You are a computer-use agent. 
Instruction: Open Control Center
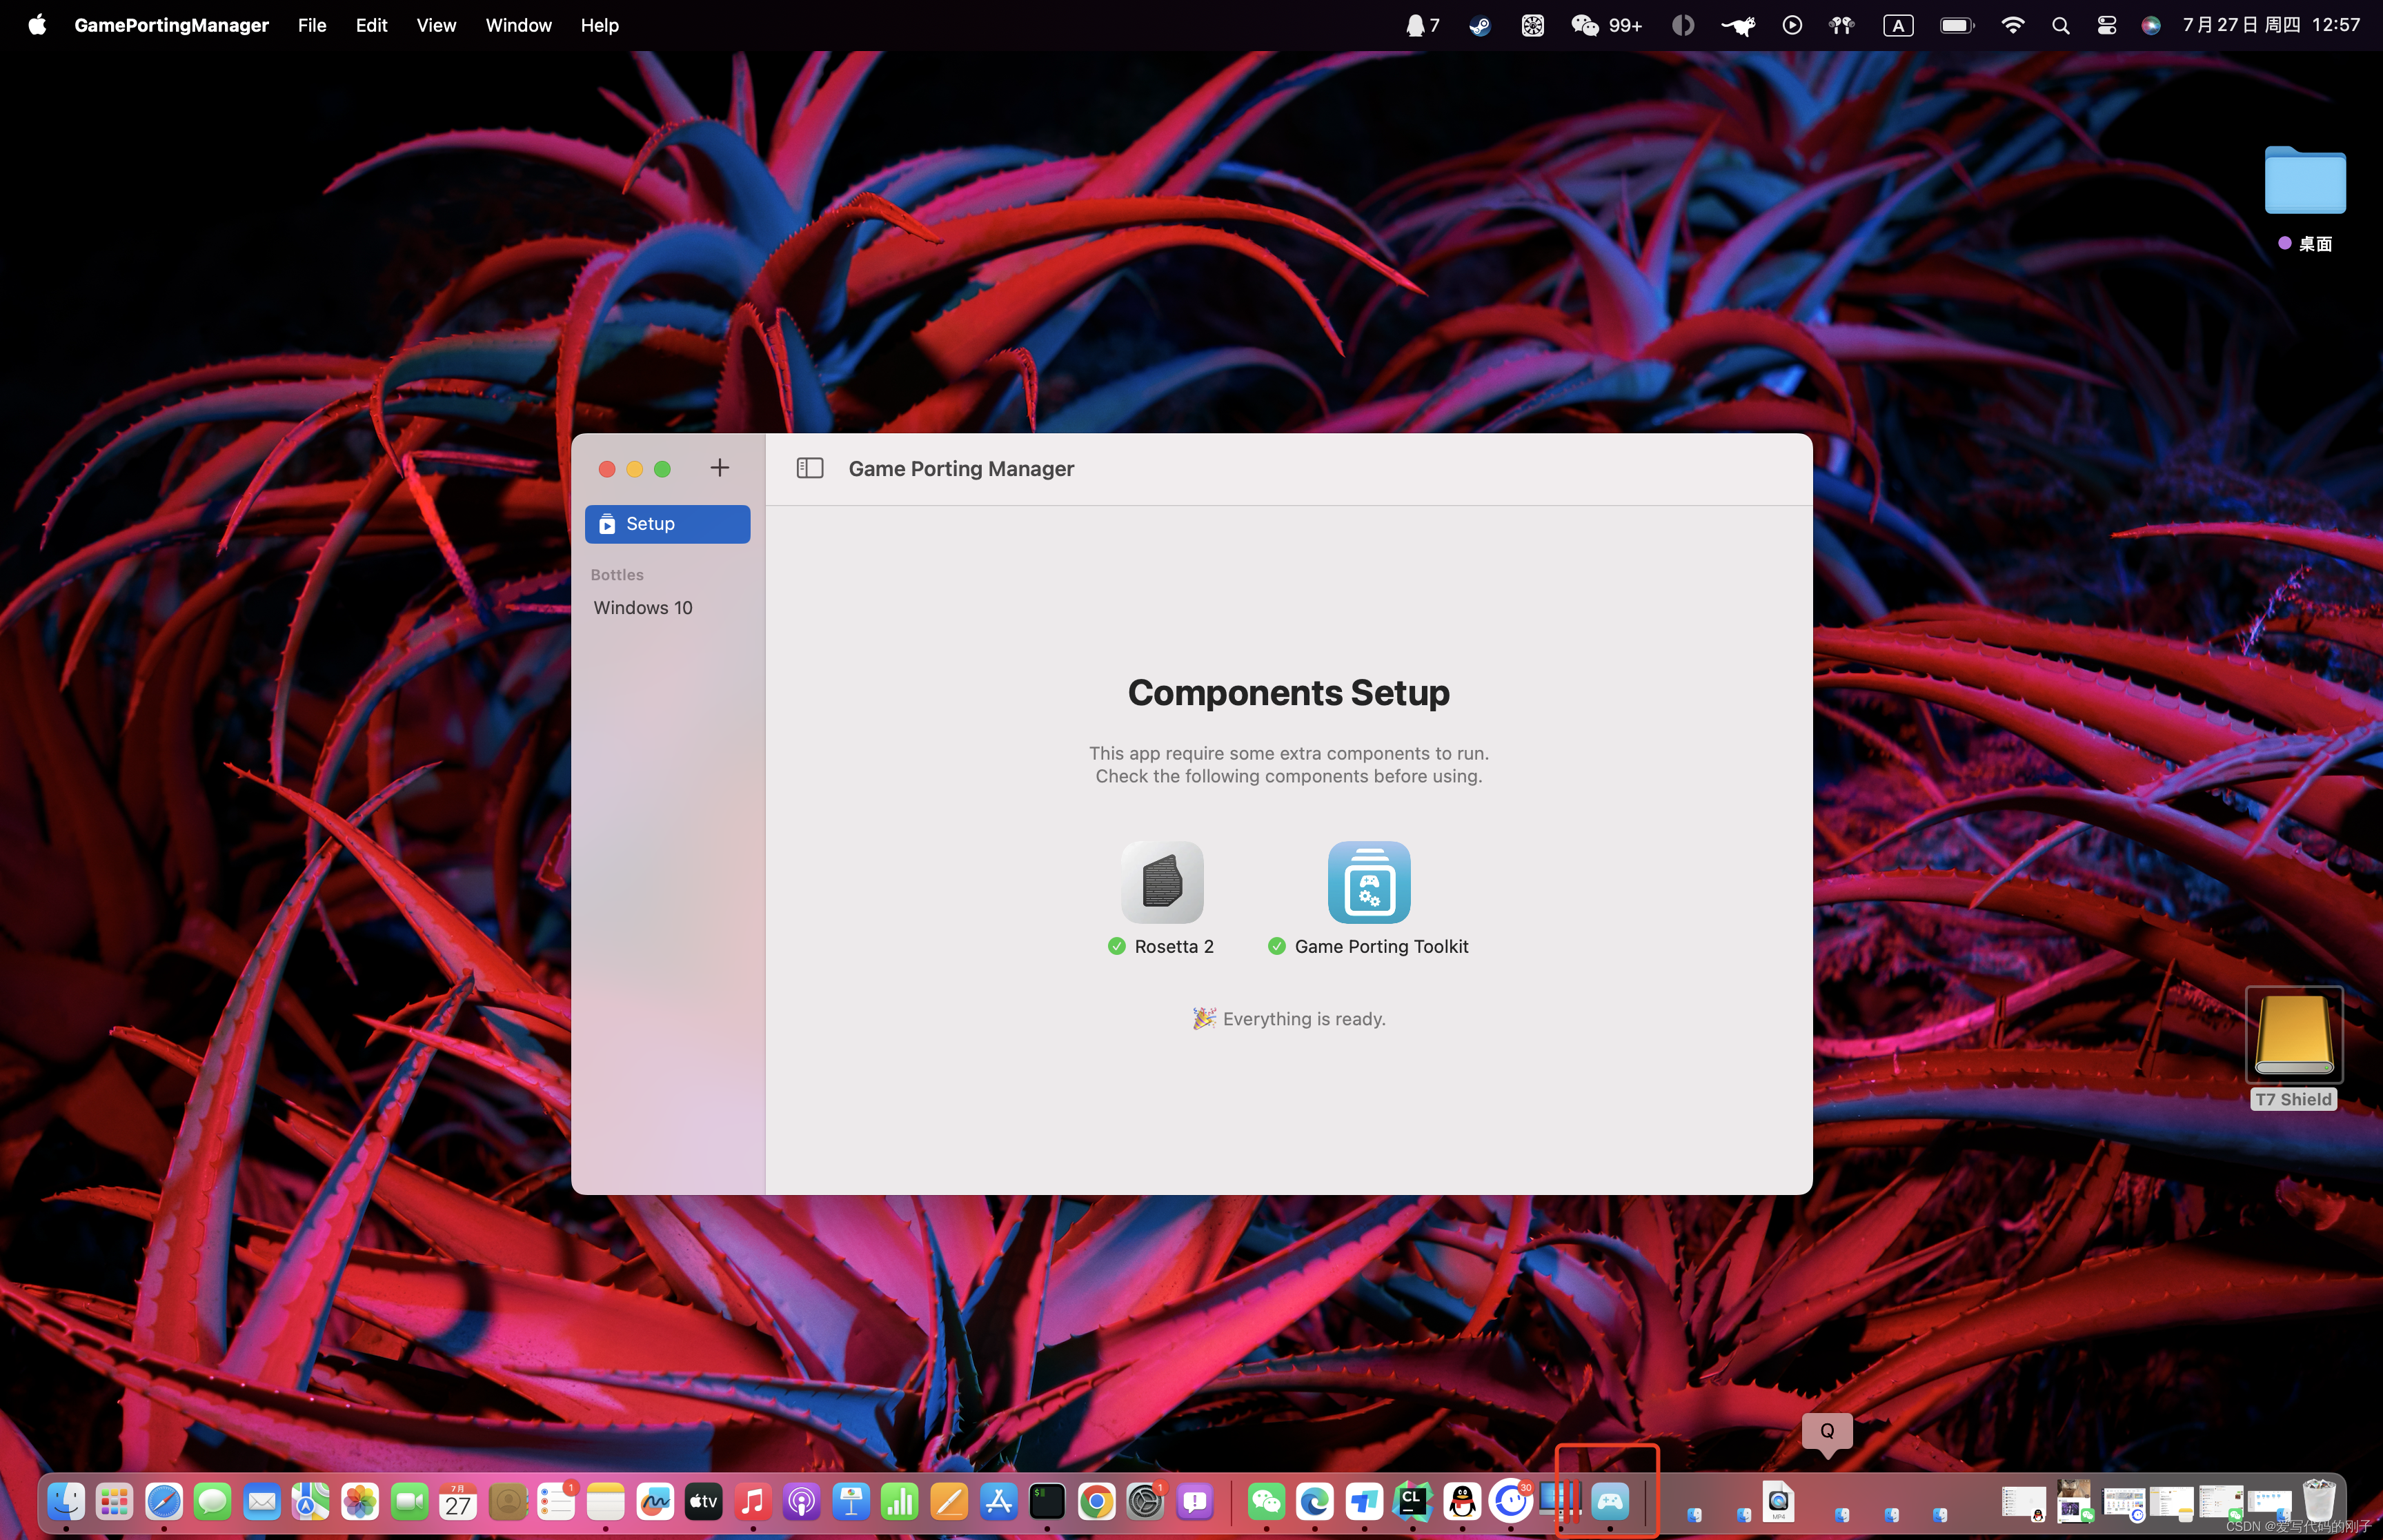coord(2106,25)
